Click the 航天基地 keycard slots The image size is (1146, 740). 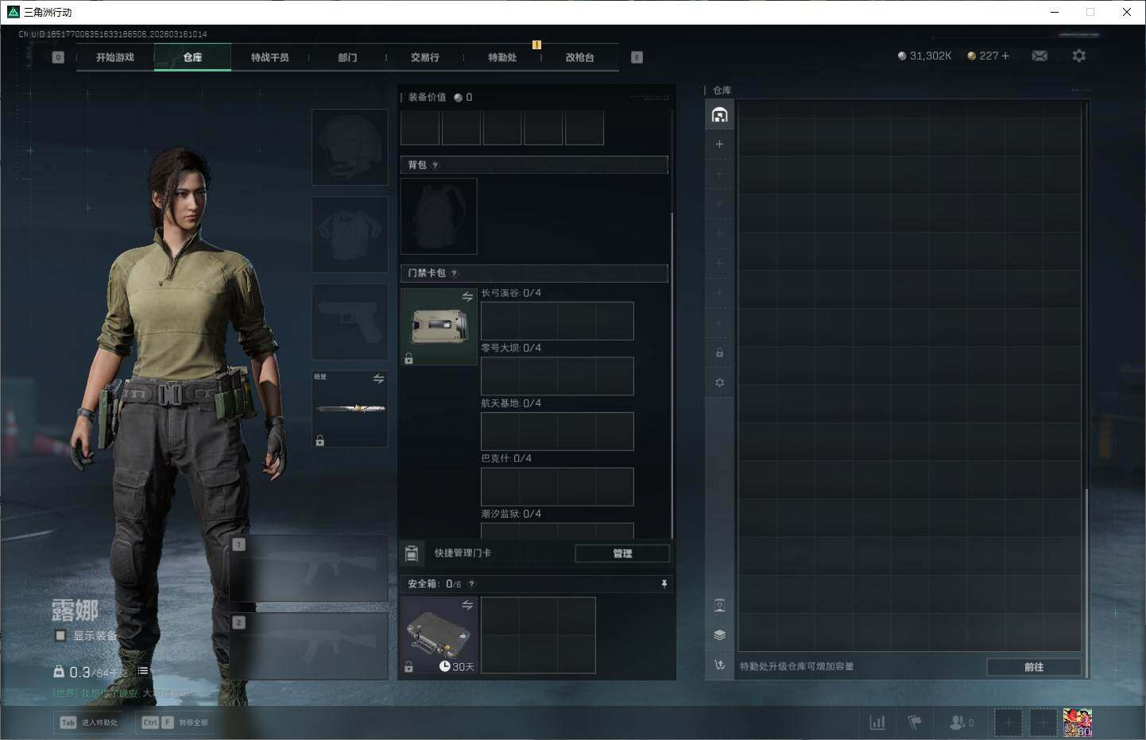557,431
